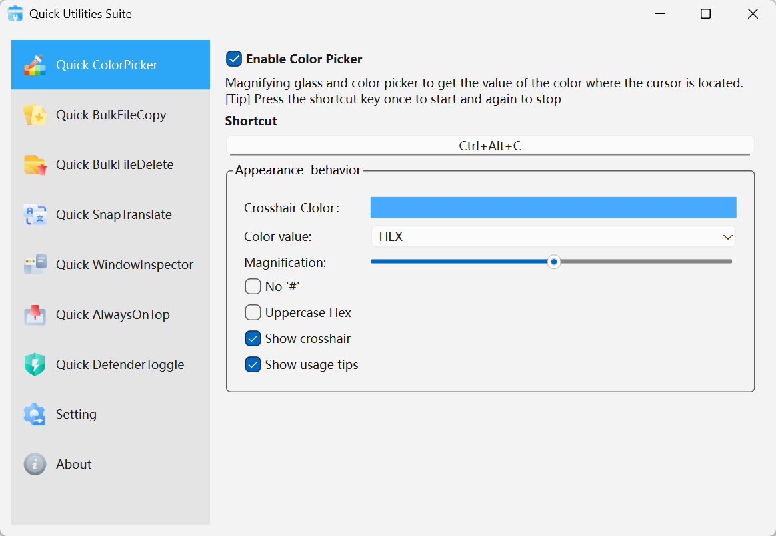Viewport: 776px width, 536px height.
Task: Adjust the Magnification slider handle
Action: pyautogui.click(x=553, y=262)
